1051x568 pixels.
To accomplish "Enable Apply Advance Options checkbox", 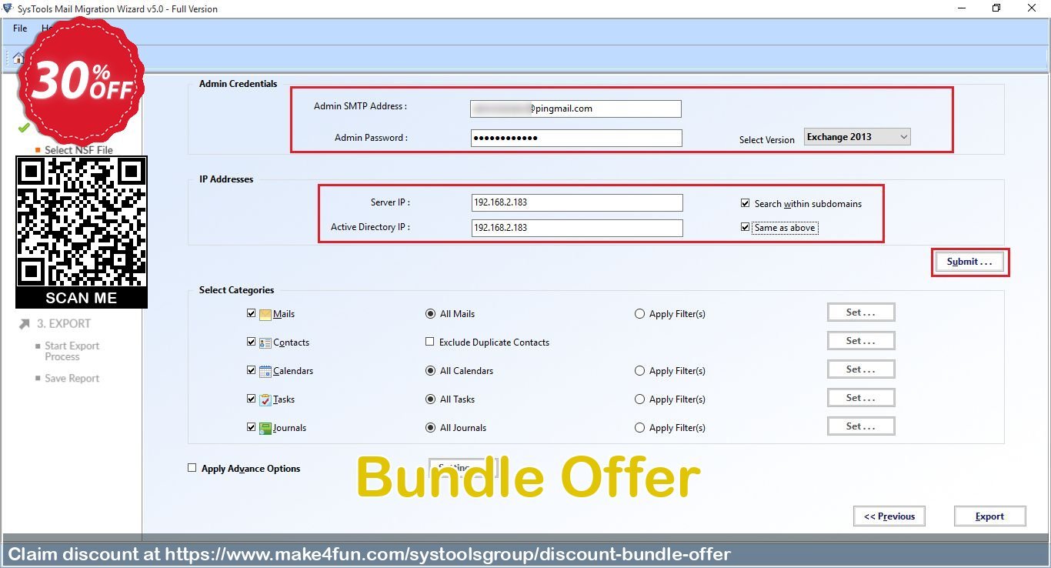I will click(192, 468).
